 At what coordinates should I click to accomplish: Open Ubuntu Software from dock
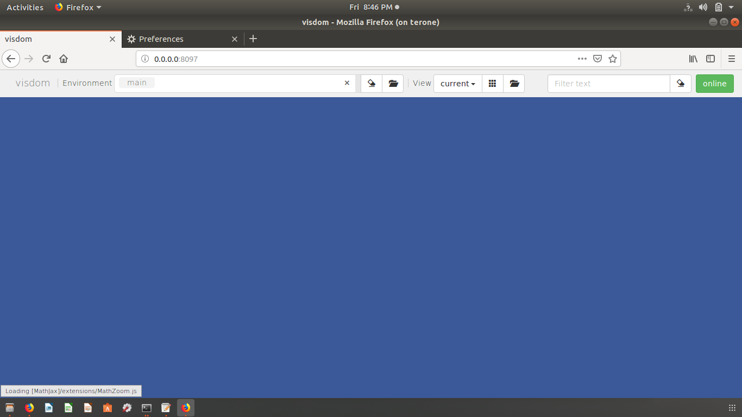(x=108, y=408)
